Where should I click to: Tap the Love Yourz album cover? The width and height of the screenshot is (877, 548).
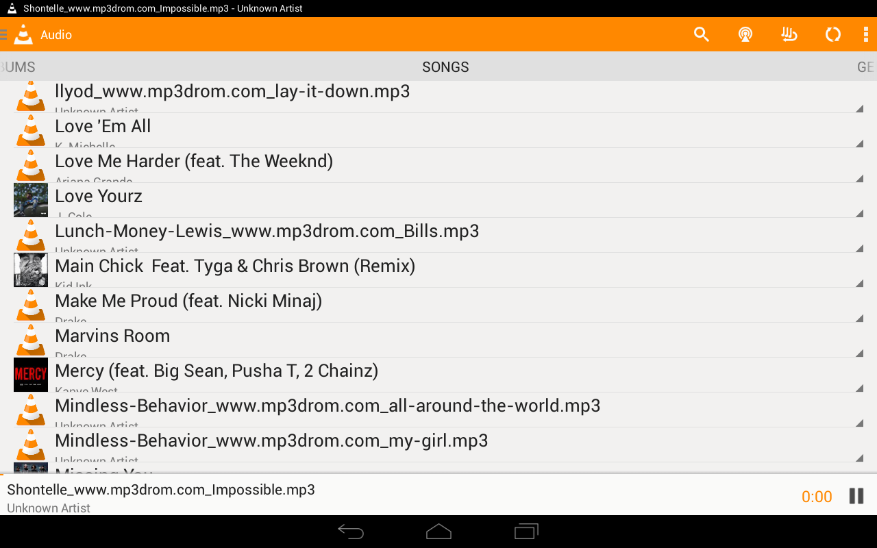[31, 200]
